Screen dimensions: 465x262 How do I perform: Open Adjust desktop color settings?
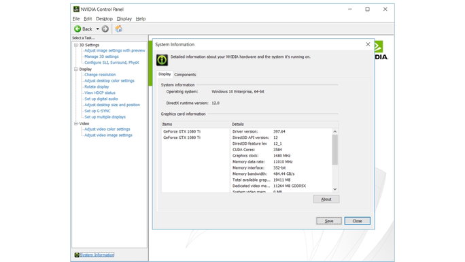[x=109, y=81]
